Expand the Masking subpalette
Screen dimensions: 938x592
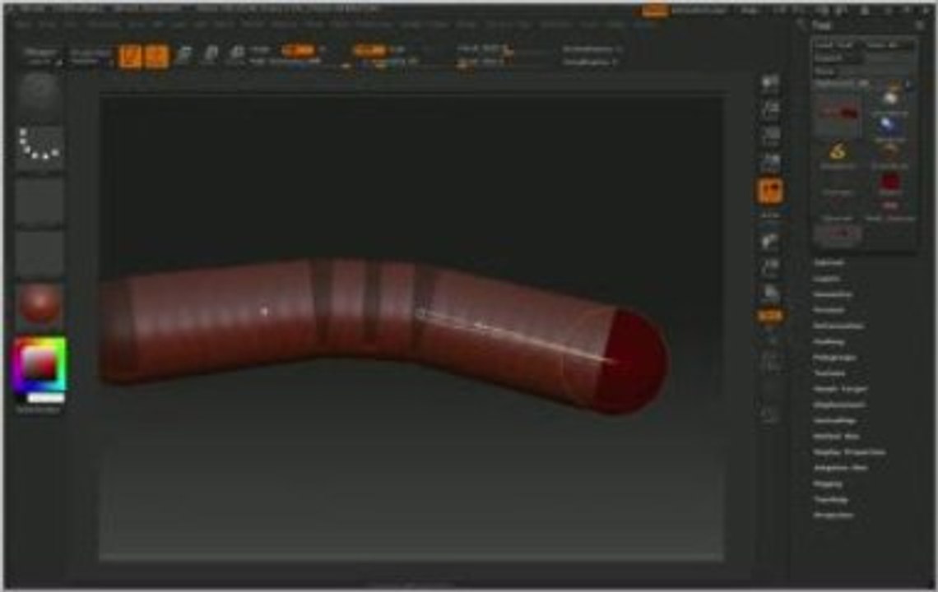coord(829,341)
